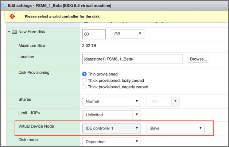Screen dimensions: 229x147
Task: Open the Shares Normal dropdown
Action: pyautogui.click(x=112, y=101)
